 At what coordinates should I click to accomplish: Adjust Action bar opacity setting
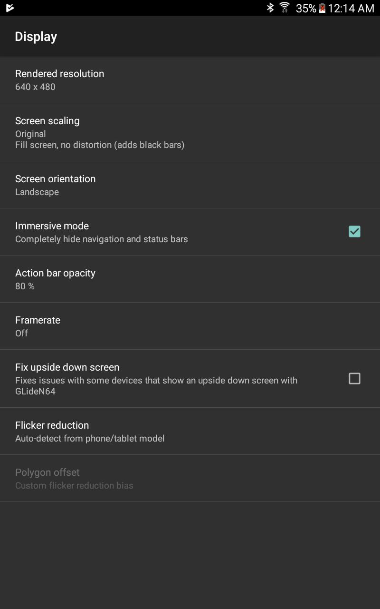[190, 279]
